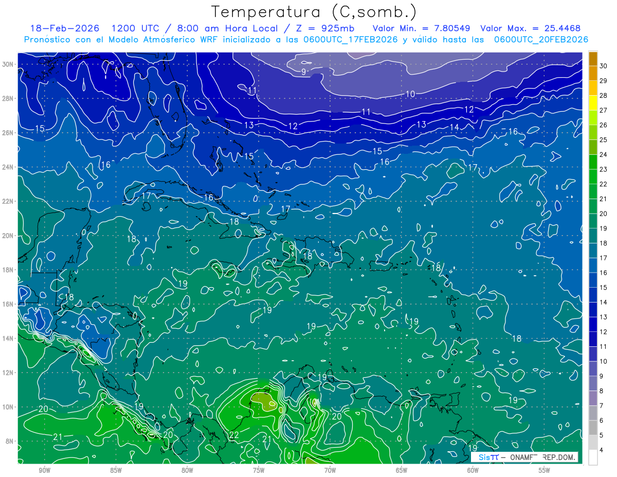617x477 pixels.
Task: Click the latitude label "24N"
Action: coord(8,167)
